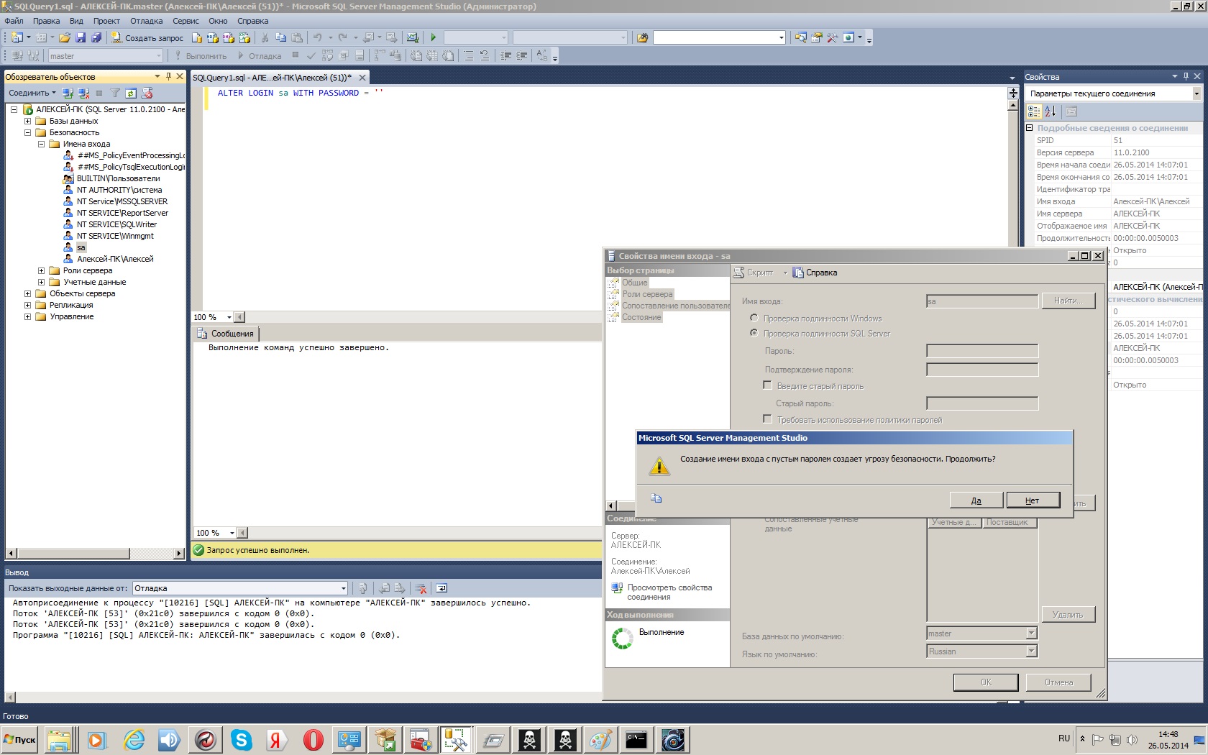Click the green Start debugging arrow icon

(x=433, y=37)
